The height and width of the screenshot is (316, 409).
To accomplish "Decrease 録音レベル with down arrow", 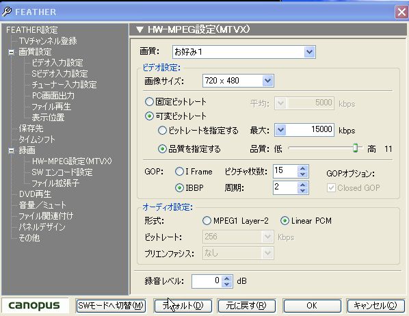I will 226,284.
